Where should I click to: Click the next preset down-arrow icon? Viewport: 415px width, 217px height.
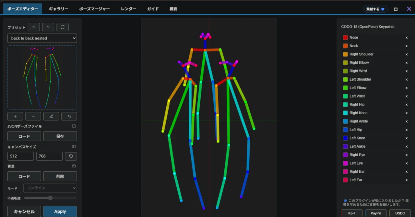[48, 27]
